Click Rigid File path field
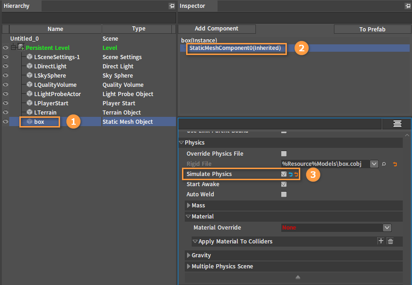The height and width of the screenshot is (285, 412). tap(325, 164)
